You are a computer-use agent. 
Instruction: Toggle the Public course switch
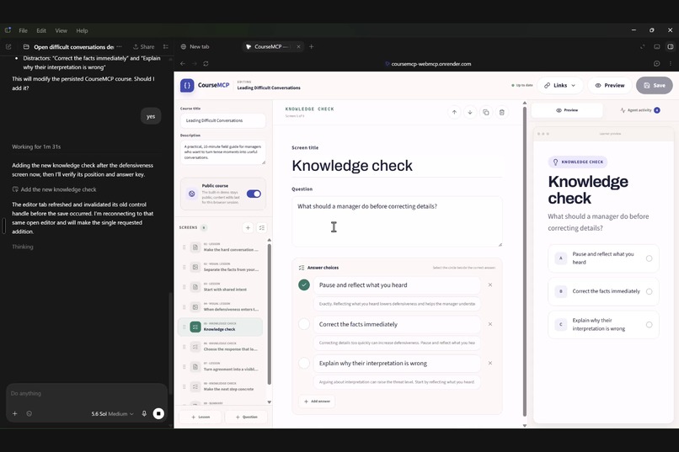coord(254,194)
